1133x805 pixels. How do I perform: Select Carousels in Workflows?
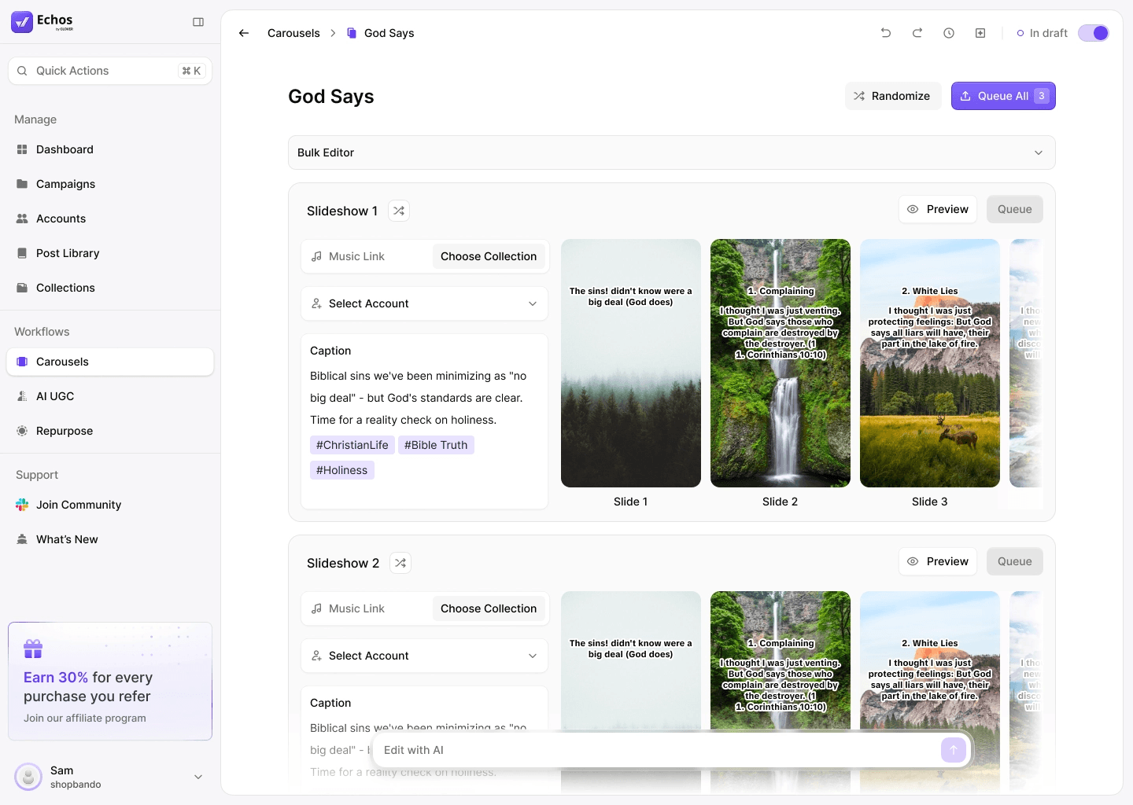coord(110,362)
